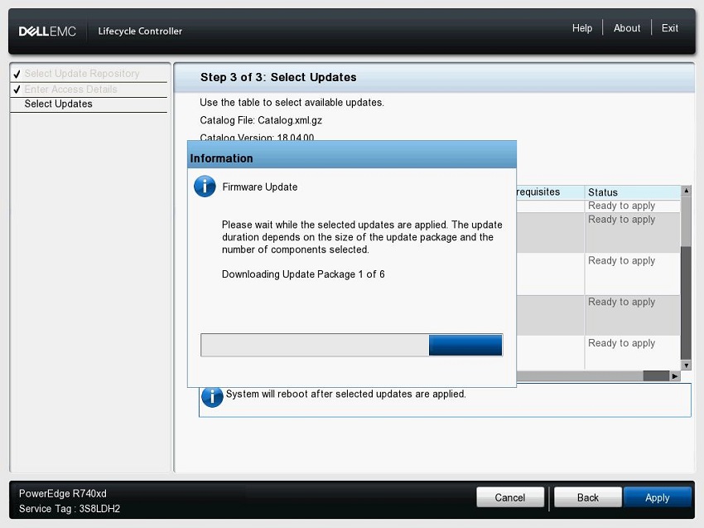Click the 'Catalog File: Catalog.xml.gz' text
The height and width of the screenshot is (528, 704).
click(x=261, y=120)
